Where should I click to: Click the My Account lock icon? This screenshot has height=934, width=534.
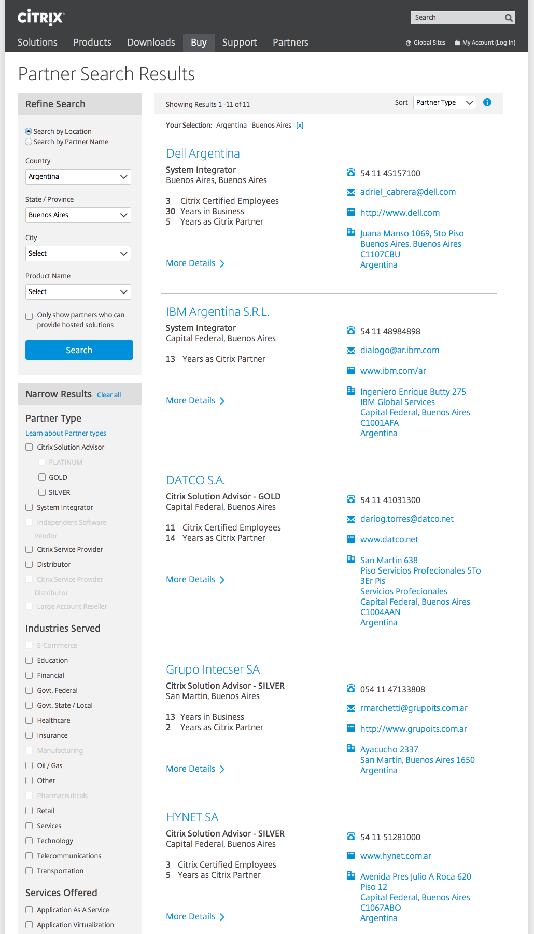pos(457,43)
